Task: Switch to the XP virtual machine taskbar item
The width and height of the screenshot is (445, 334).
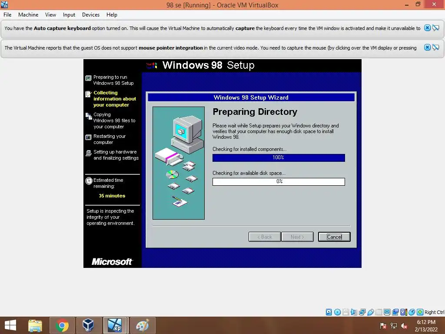Action: (x=115, y=325)
